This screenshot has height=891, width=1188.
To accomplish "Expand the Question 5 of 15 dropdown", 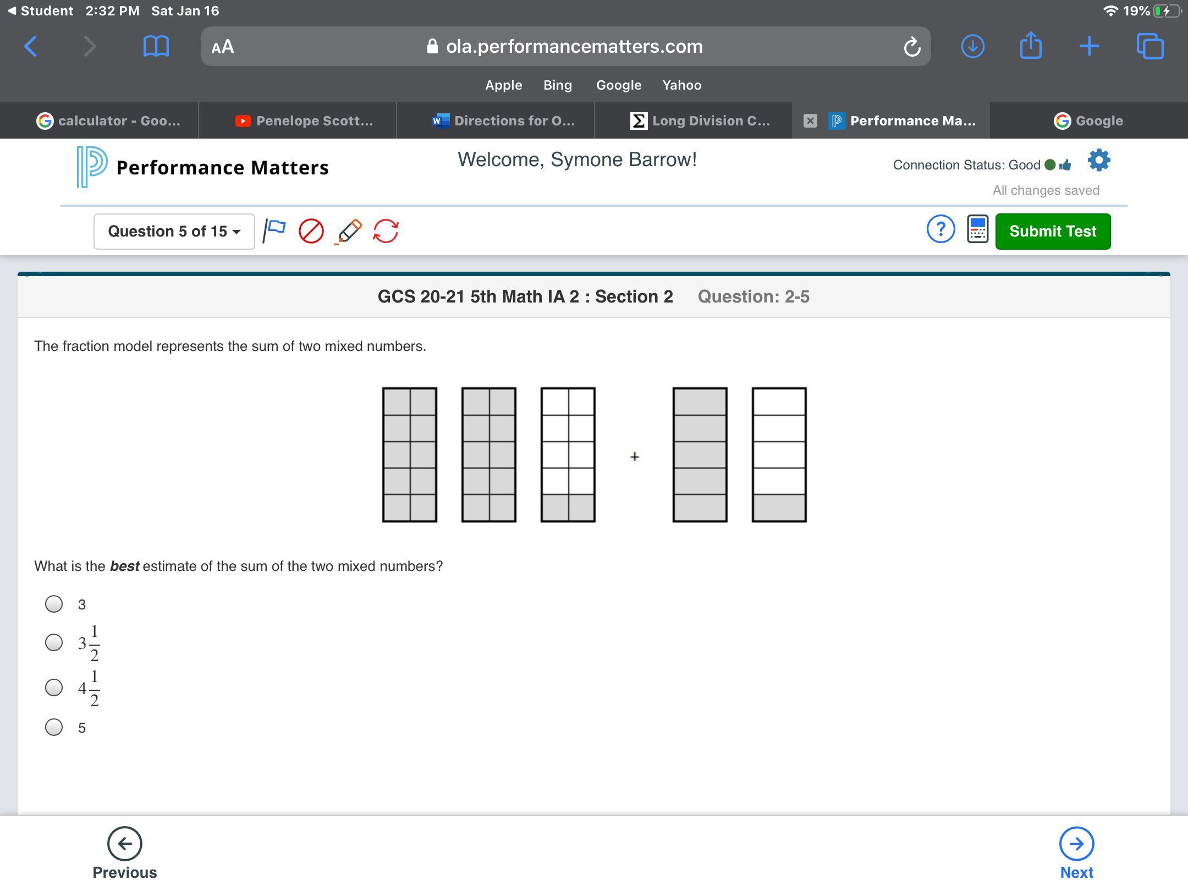I will pos(174,232).
